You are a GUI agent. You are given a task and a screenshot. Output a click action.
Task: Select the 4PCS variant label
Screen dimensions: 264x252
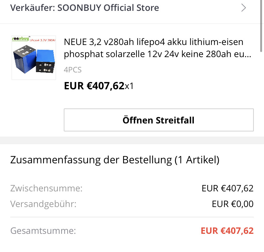tap(73, 70)
